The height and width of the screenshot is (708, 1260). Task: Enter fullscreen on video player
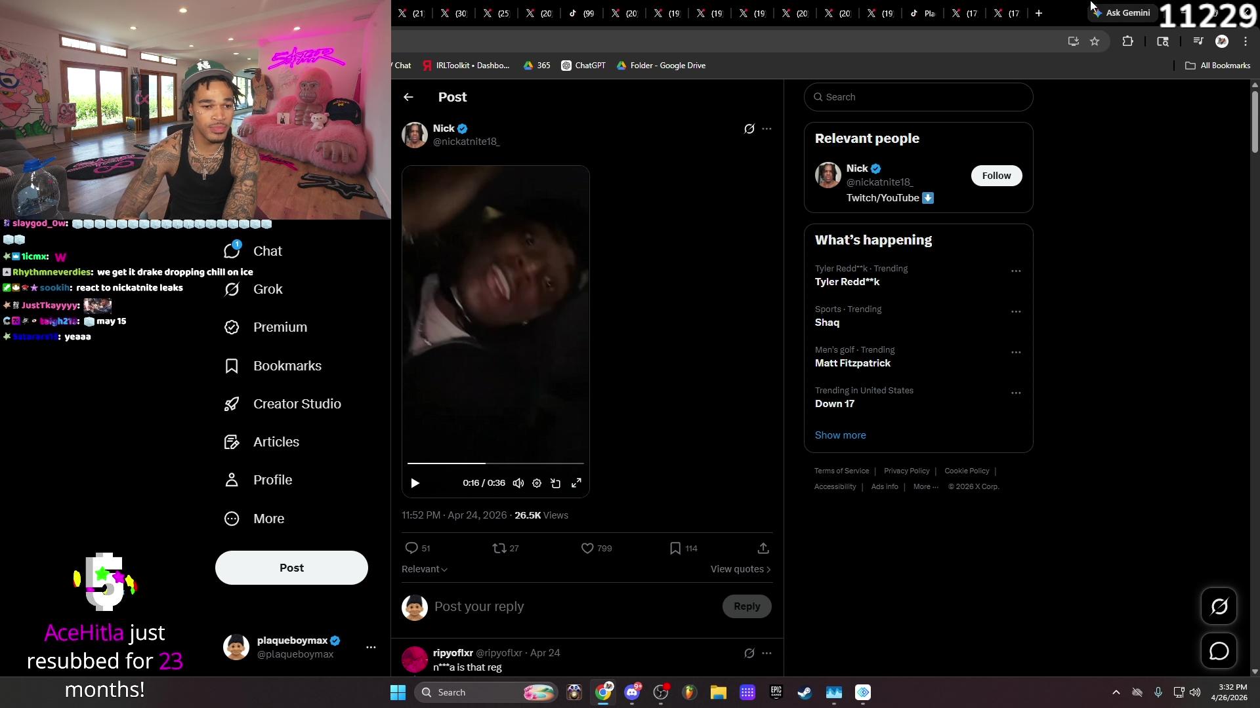point(576,483)
